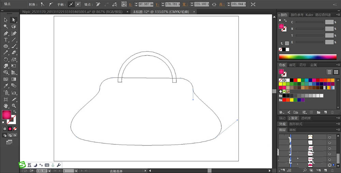Screen dimensions: 341x173
Task: Show handles for multiple selected anchors
Action: coord(71,4)
